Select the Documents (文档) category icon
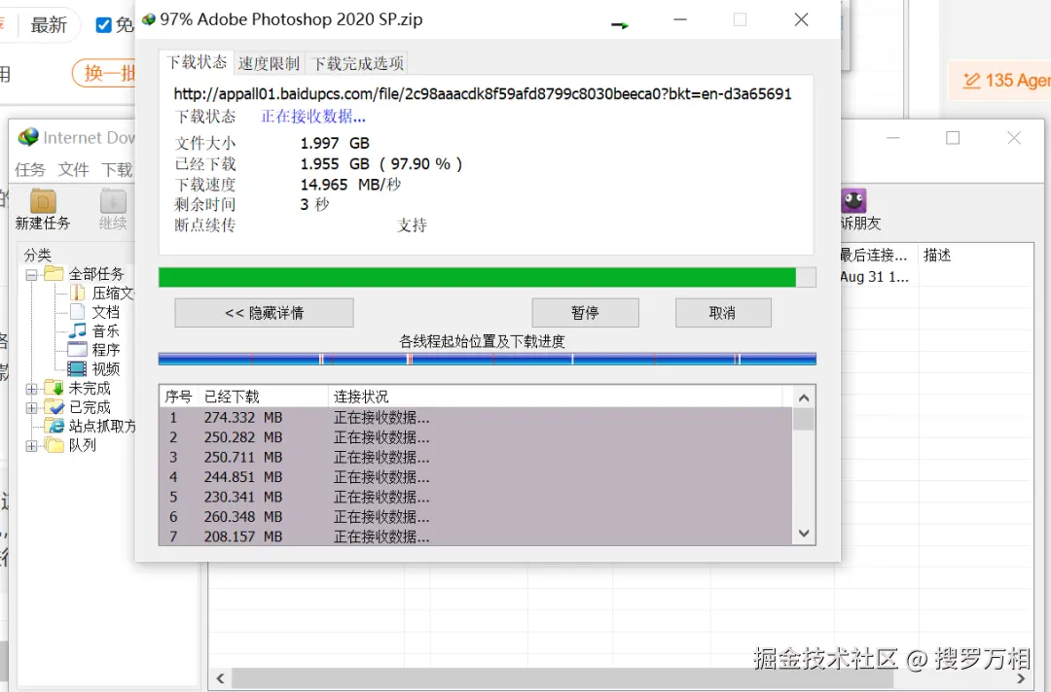The width and height of the screenshot is (1051, 692). [x=78, y=311]
